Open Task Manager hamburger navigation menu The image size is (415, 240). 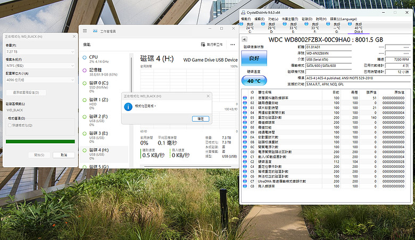(85, 31)
